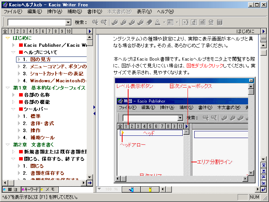Toggle level display button 1
Viewport: 269px width, 202px height.
(x=11, y=31)
